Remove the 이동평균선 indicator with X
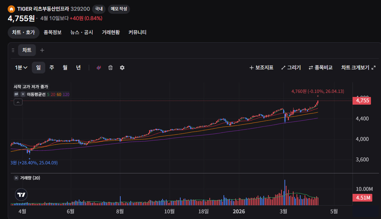Image resolution: width=381 pixels, height=219 pixels. pos(23,94)
